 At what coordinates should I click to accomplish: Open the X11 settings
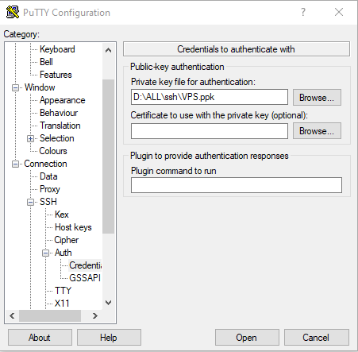point(62,304)
